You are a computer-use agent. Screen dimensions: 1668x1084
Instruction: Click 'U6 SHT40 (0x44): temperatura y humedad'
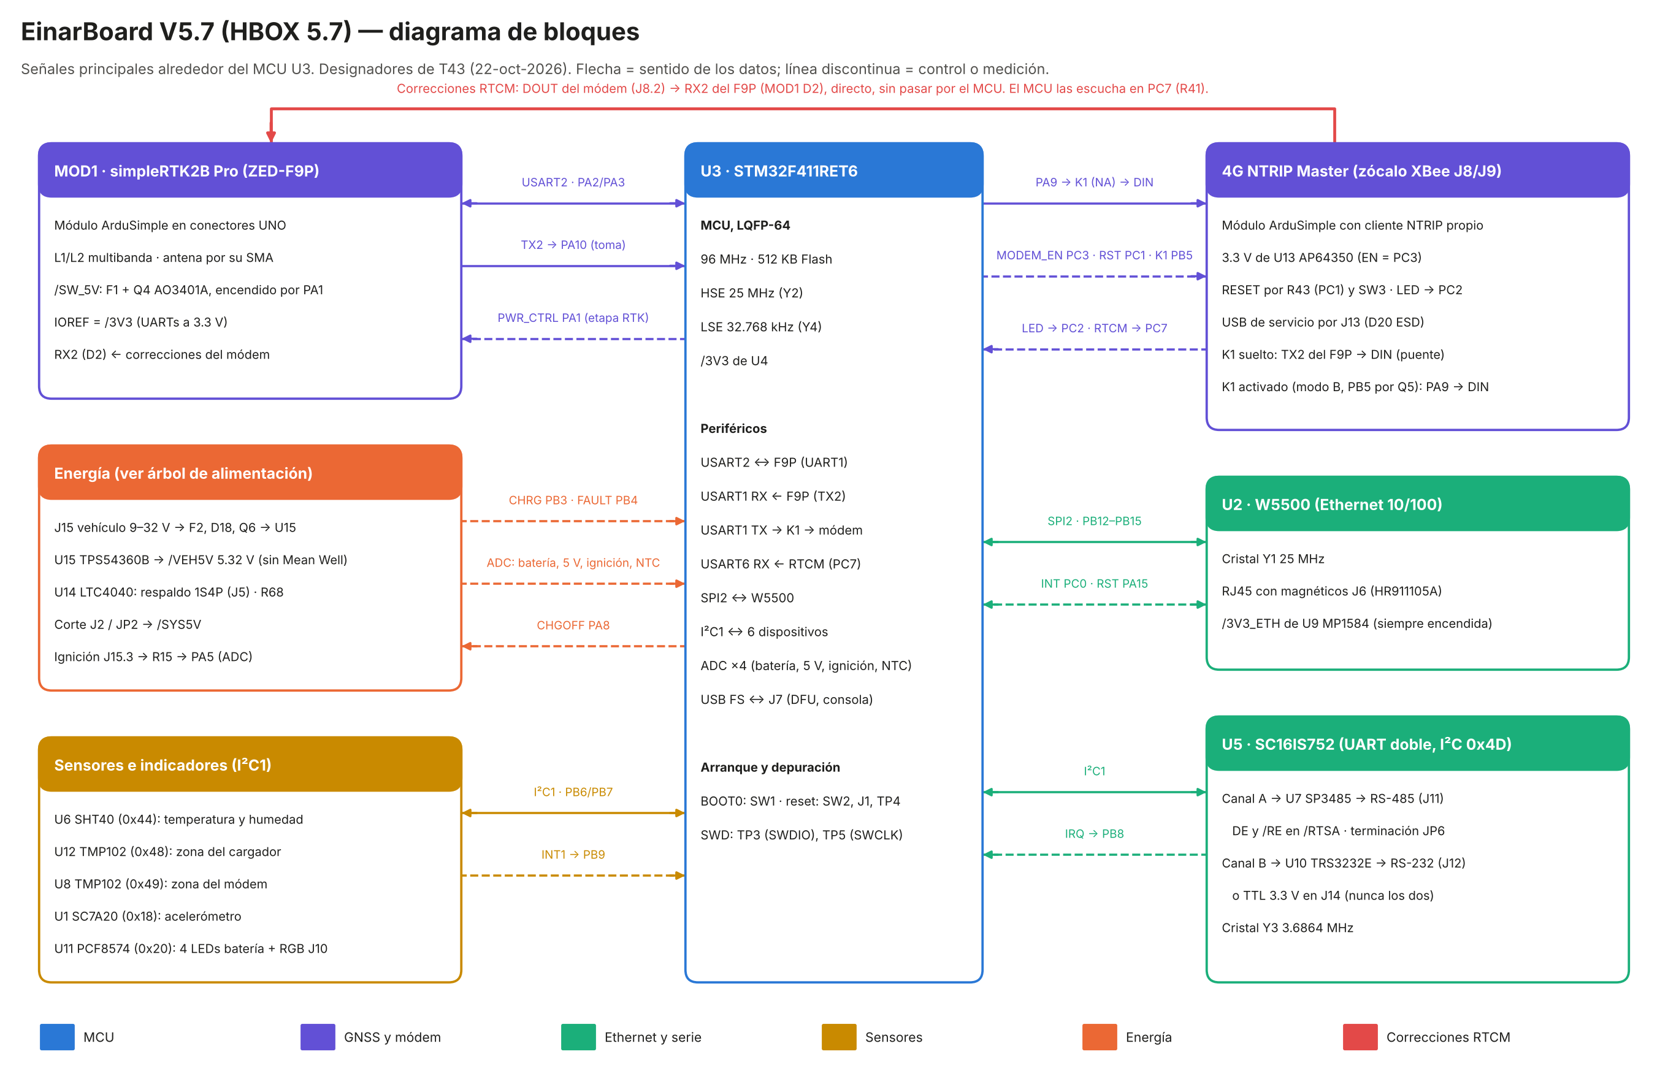178,819
